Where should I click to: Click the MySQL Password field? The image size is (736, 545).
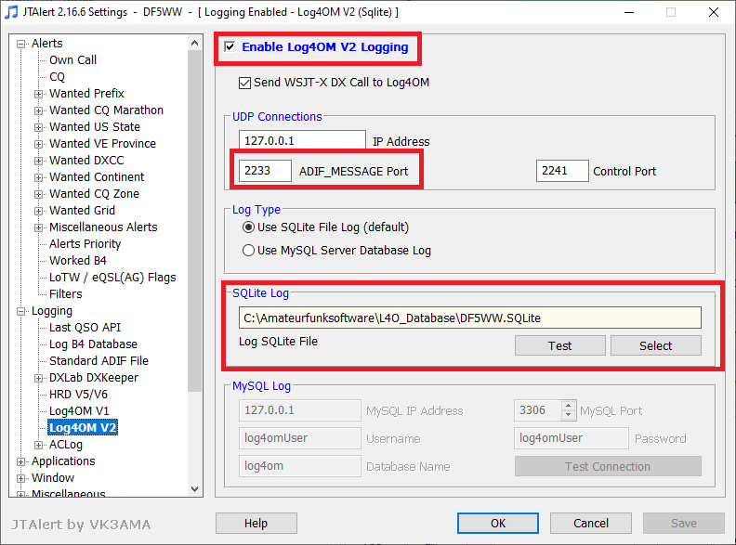(572, 438)
